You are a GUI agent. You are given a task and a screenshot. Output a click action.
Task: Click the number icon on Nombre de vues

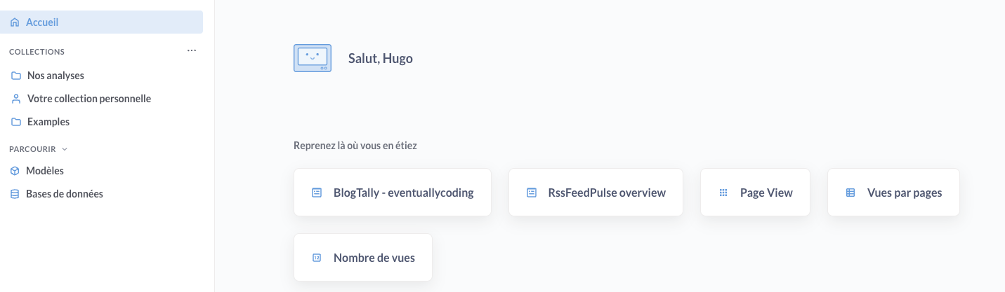pos(317,258)
